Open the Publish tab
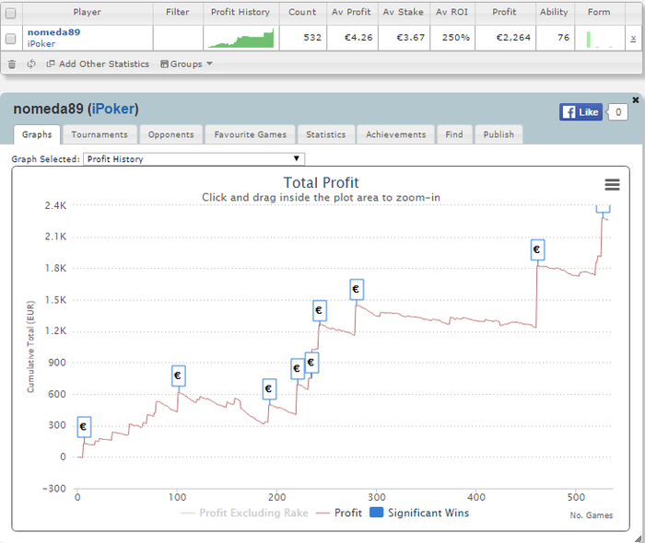Image resolution: width=645 pixels, height=543 pixels. [498, 134]
